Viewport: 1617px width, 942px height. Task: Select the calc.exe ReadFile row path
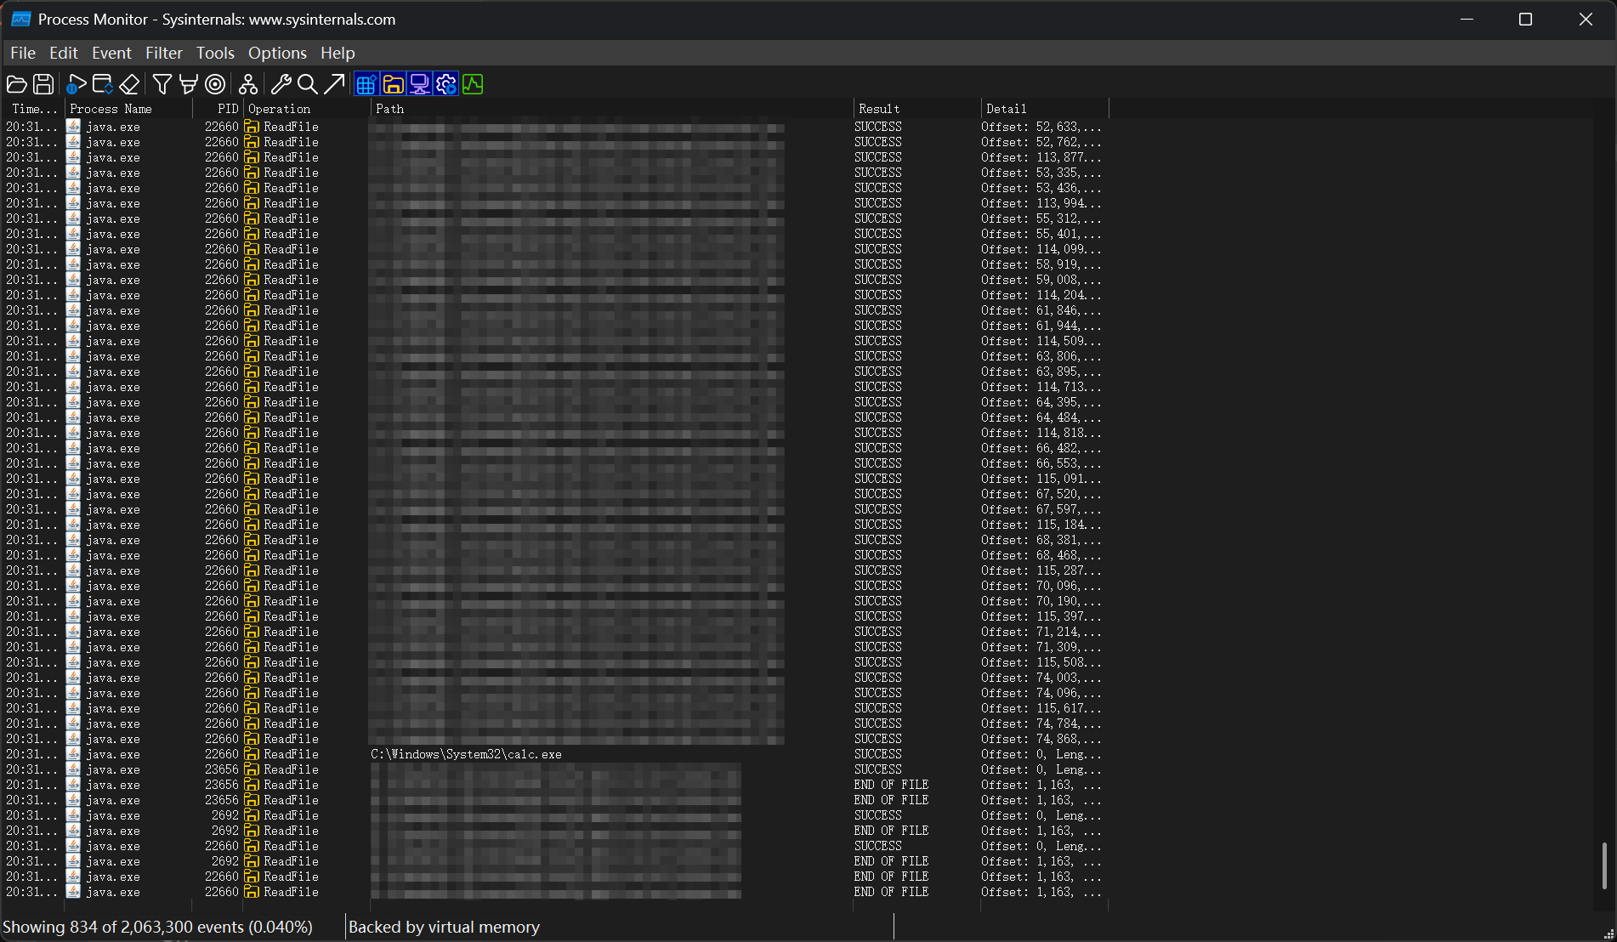[466, 754]
